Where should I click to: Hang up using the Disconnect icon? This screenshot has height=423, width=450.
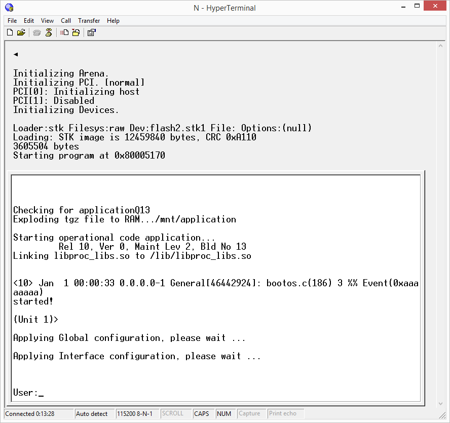click(x=49, y=32)
